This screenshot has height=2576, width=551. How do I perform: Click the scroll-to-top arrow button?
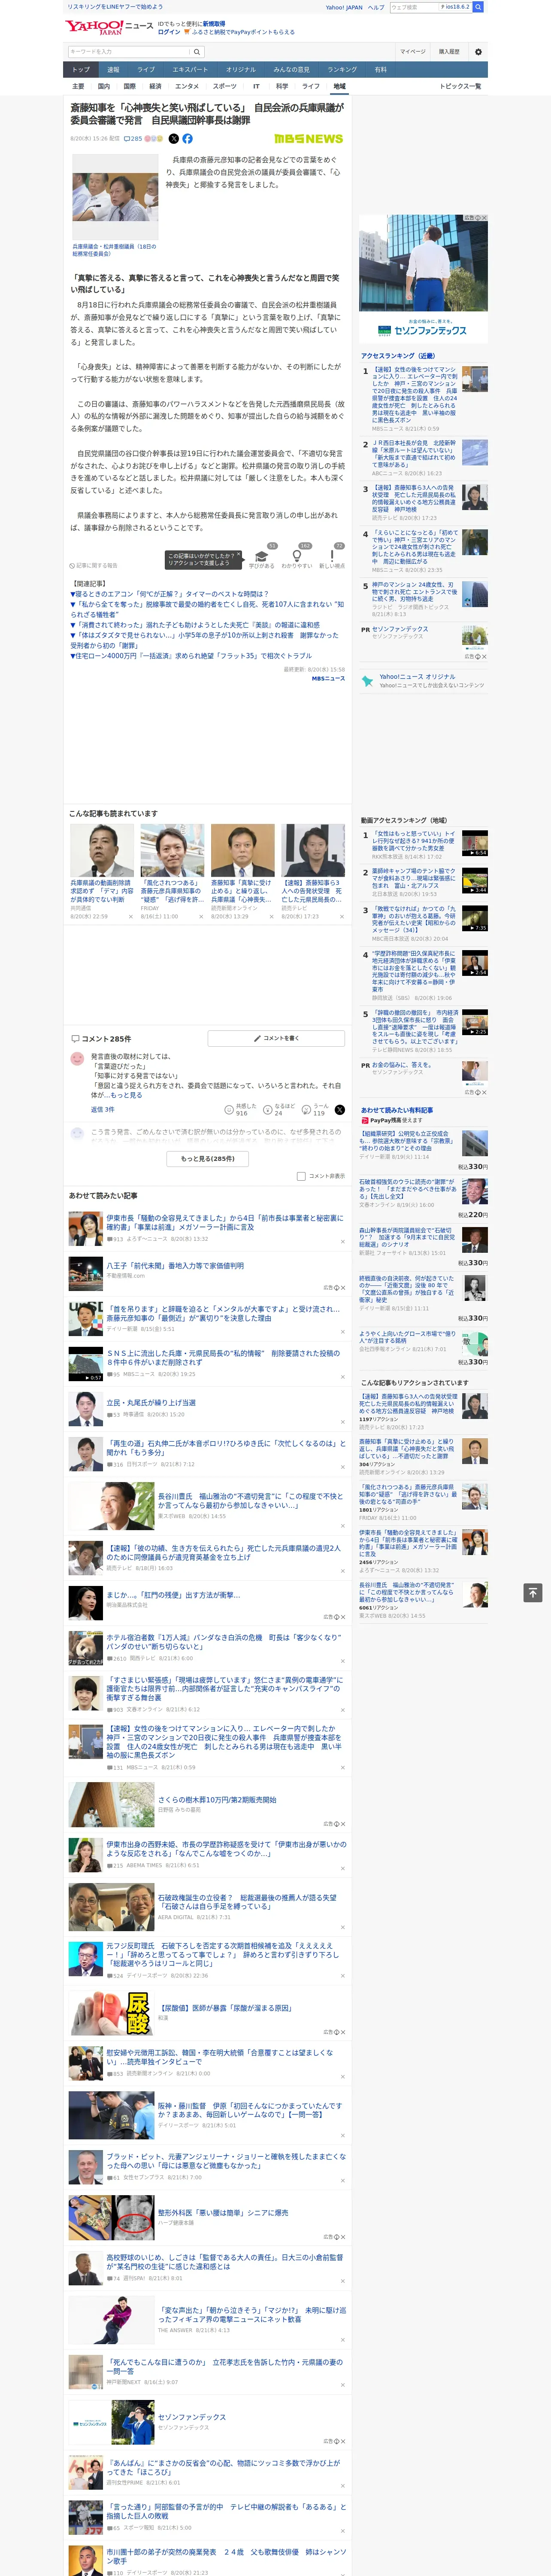tap(533, 1592)
